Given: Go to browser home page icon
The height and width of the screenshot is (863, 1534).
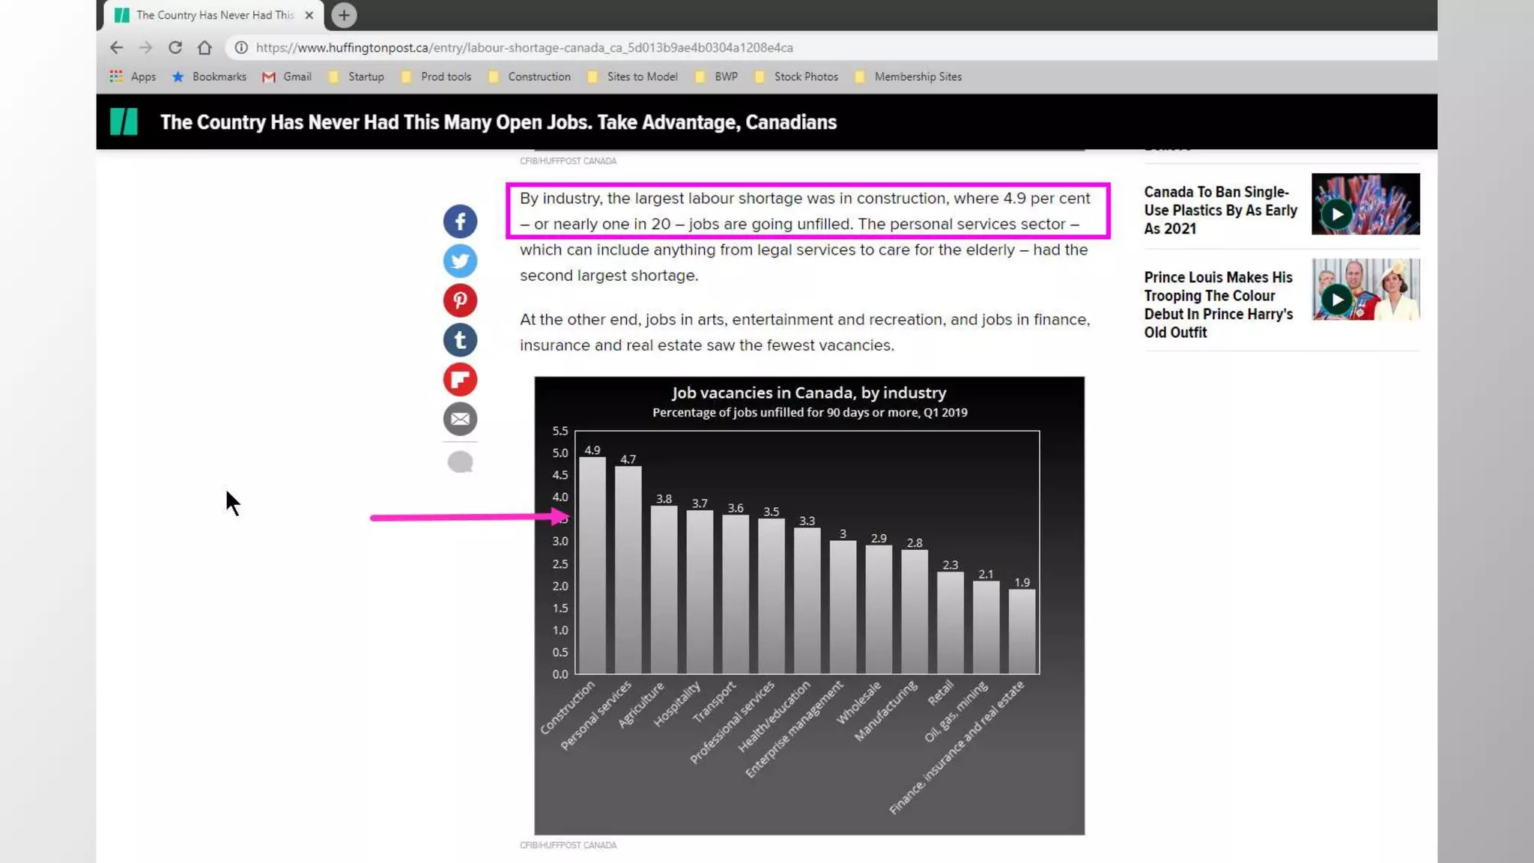Looking at the screenshot, I should (204, 47).
